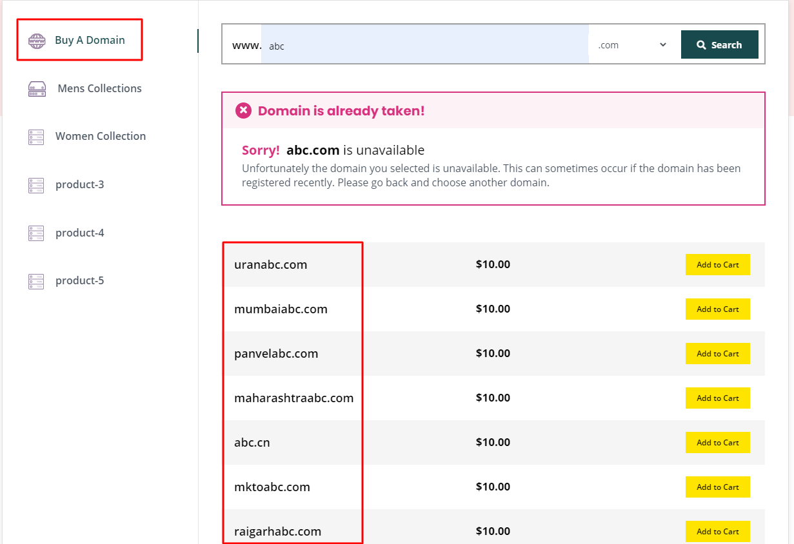Click the server icon next to Mens Collections
This screenshot has width=794, height=544.
pos(37,89)
